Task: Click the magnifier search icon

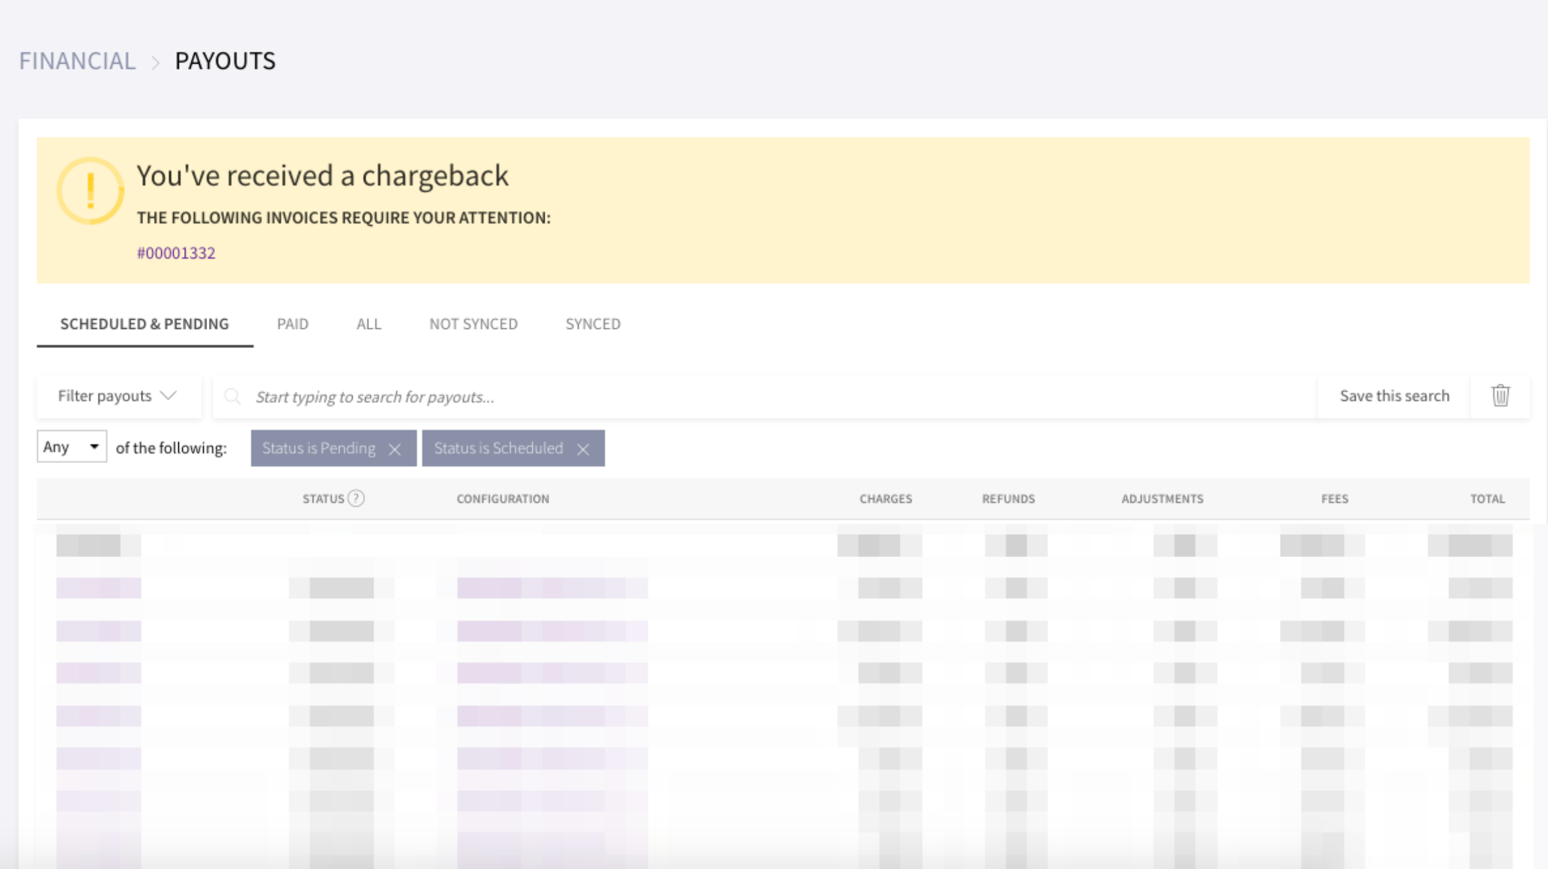Action: pos(232,396)
